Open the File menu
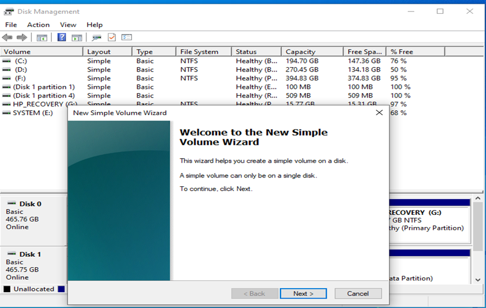This screenshot has height=308, width=486. click(11, 25)
